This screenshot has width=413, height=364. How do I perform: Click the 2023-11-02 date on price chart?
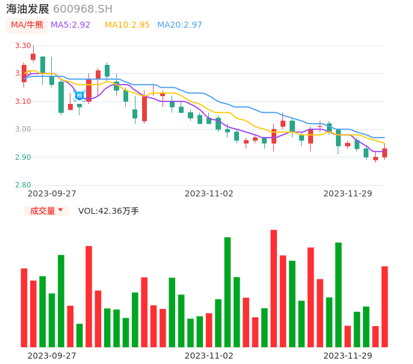point(209,193)
